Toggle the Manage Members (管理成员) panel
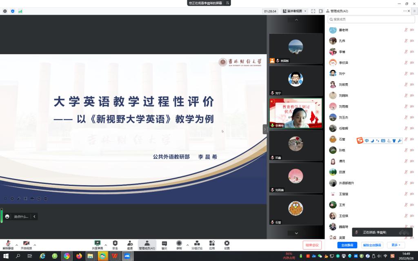Screen dimensions: 418x261 tap(147, 244)
